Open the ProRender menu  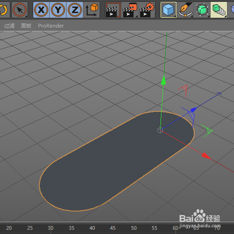[x=51, y=26]
